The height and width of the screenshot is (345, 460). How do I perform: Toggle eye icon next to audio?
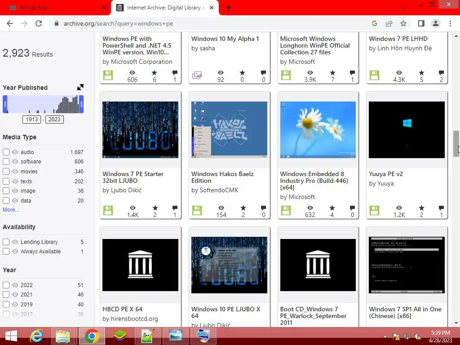point(15,152)
